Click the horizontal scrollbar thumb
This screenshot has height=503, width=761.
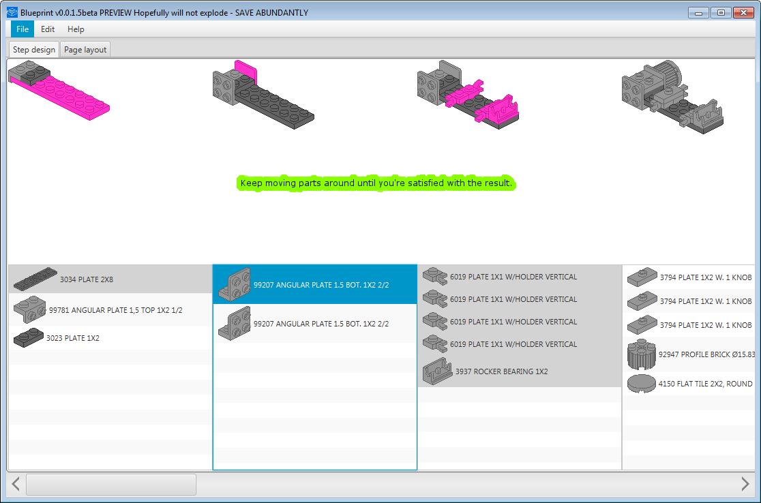click(111, 484)
